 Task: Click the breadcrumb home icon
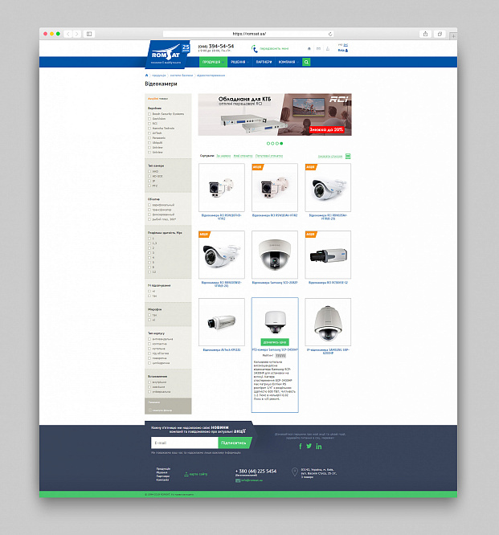147,76
